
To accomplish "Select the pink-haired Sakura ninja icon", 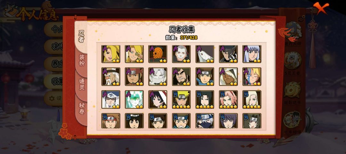I will [x=228, y=99].
